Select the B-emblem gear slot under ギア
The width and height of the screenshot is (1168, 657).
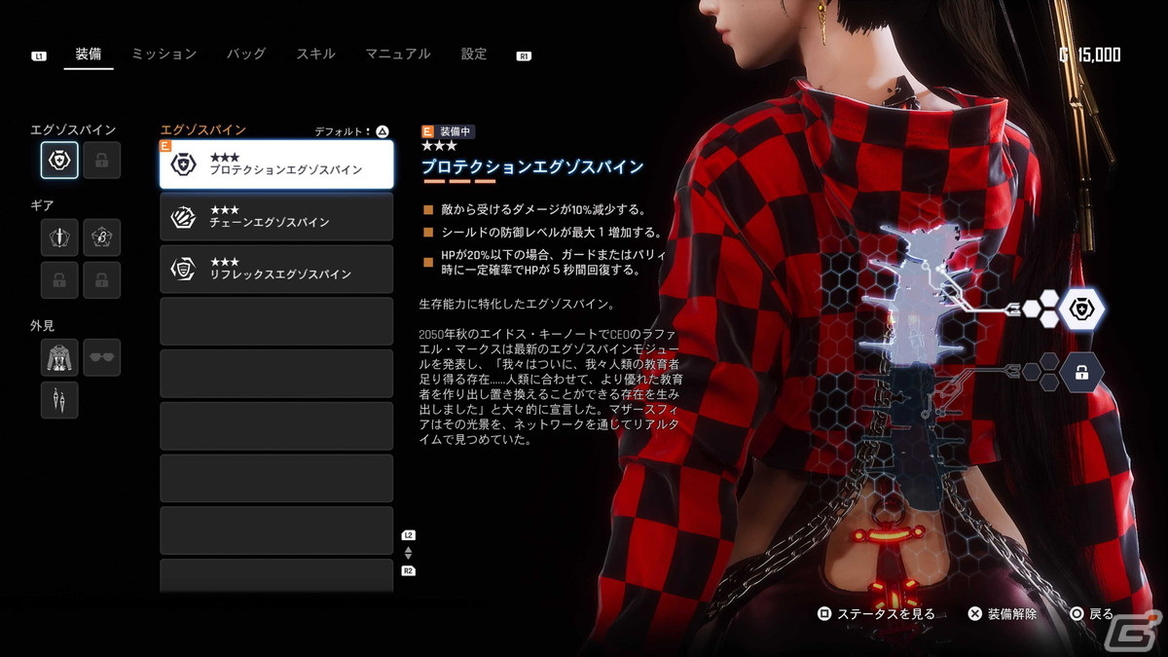(102, 237)
